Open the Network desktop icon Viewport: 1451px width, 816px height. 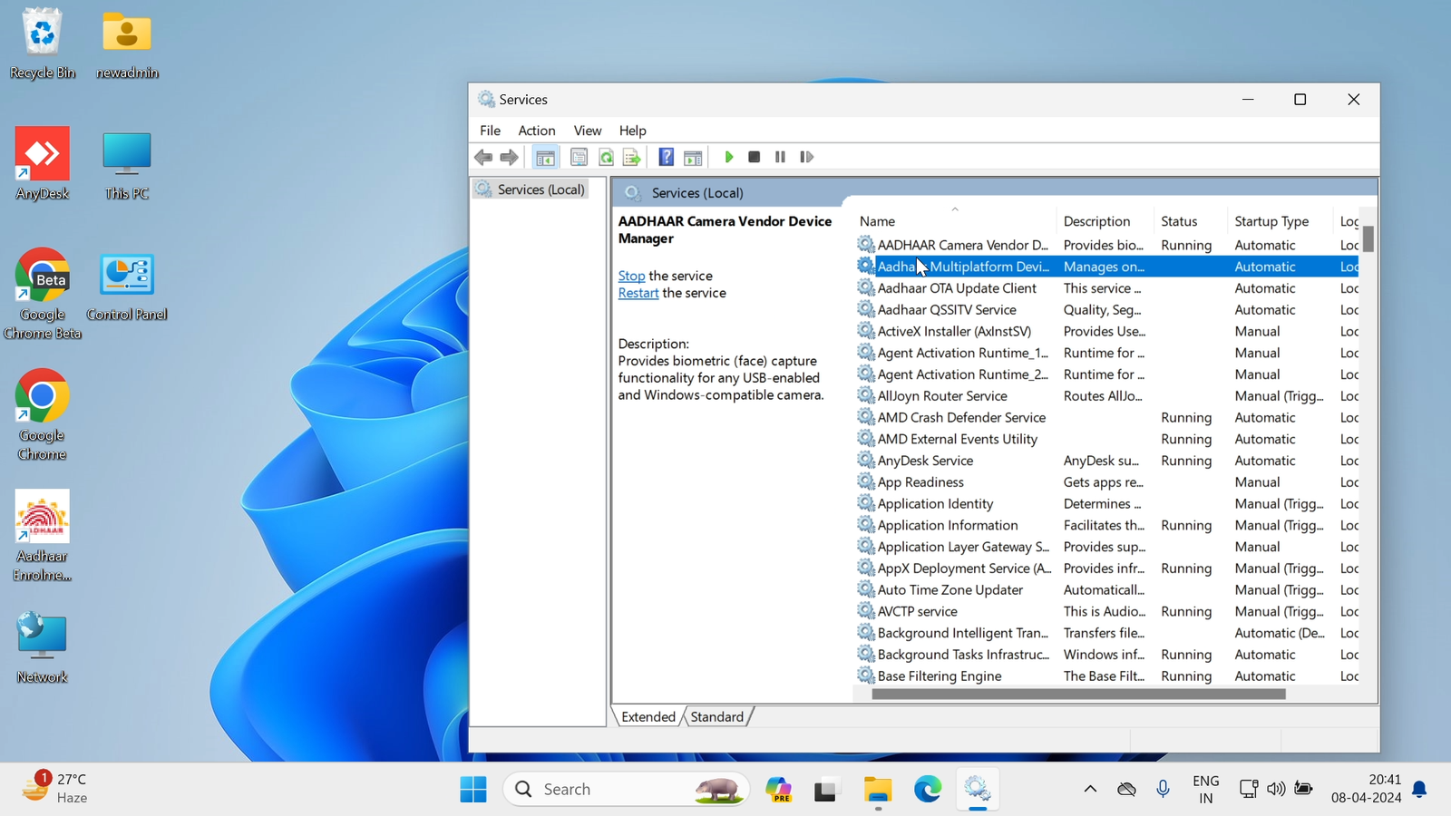pyautogui.click(x=42, y=647)
